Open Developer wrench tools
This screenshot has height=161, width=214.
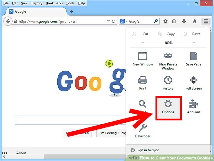tap(143, 131)
